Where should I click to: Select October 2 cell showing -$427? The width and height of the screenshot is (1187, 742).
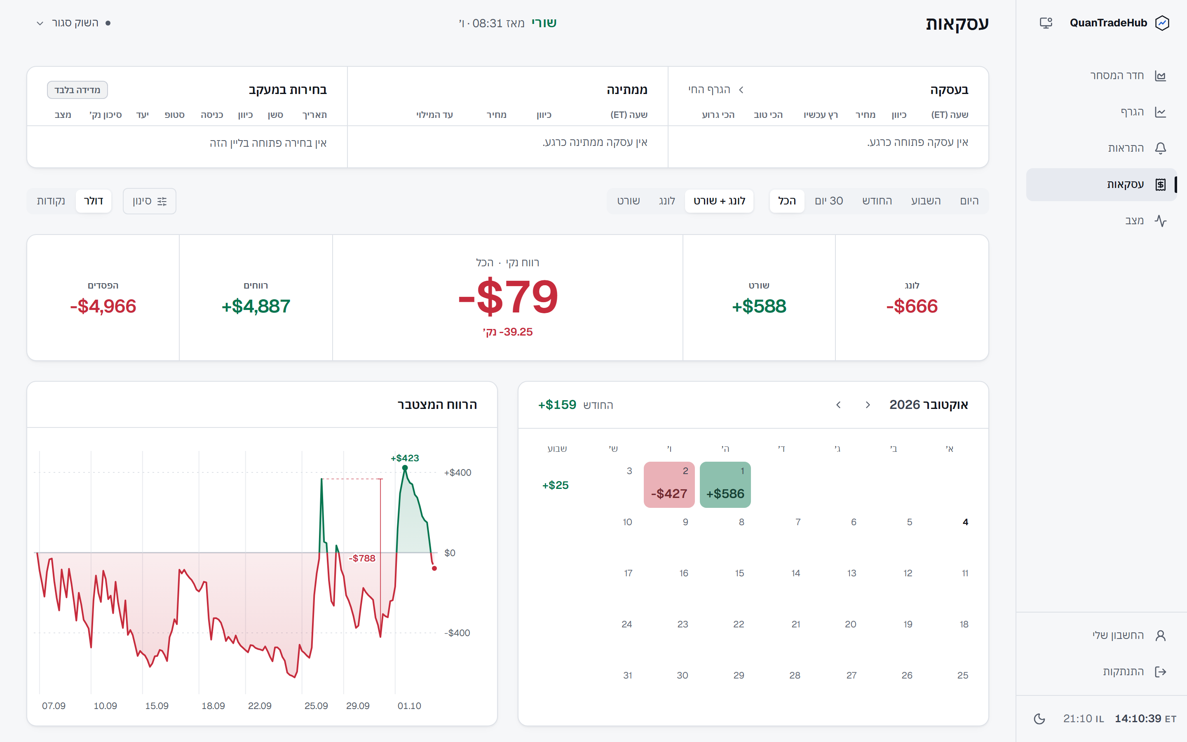(669, 484)
